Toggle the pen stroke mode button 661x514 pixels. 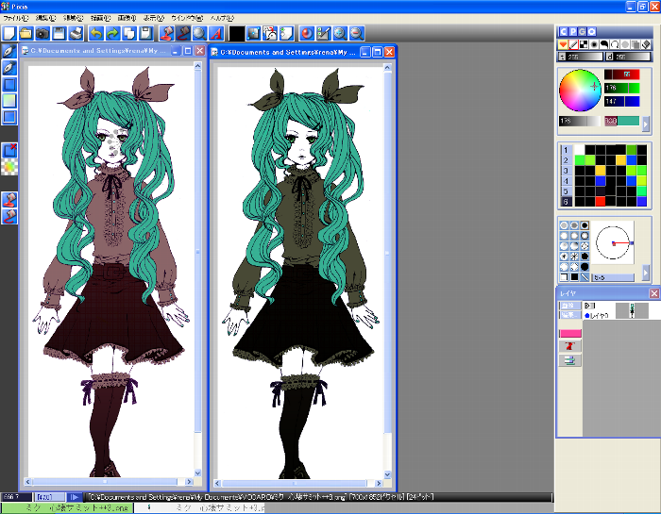[573, 44]
